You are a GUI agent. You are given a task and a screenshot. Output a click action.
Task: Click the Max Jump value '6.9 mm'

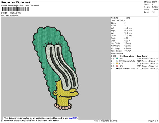coord(127,48)
